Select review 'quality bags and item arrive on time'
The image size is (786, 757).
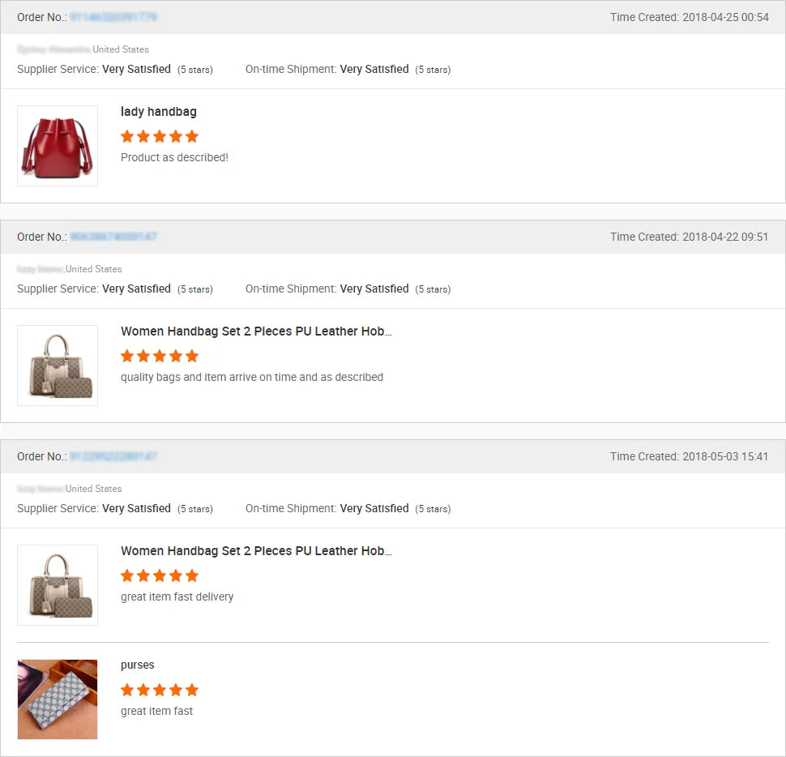[x=252, y=377]
